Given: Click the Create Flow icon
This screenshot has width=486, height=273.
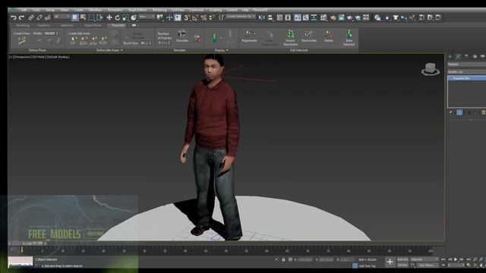Looking at the screenshot, I should coord(22,40).
